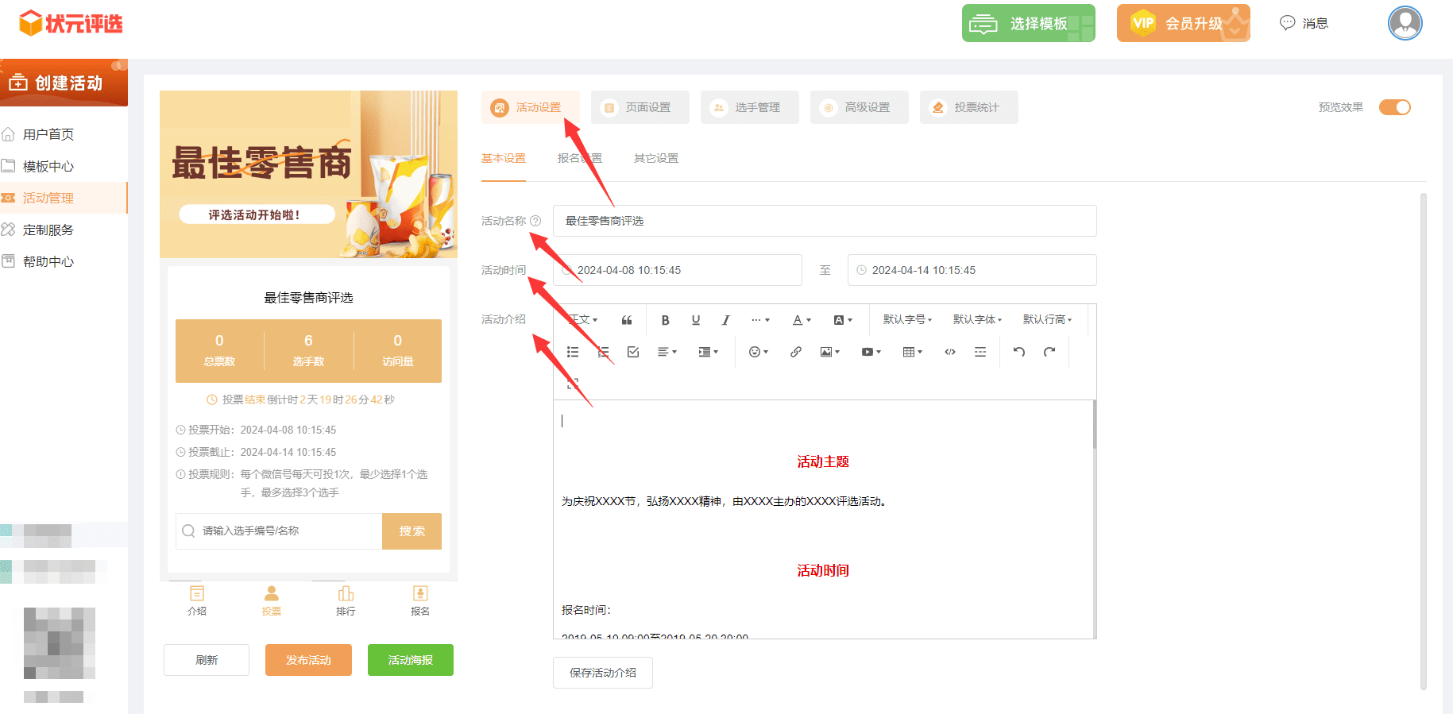Image resolution: width=1453 pixels, height=714 pixels.
Task: Click the 请输入选手编号/名称 search box
Action: (279, 531)
